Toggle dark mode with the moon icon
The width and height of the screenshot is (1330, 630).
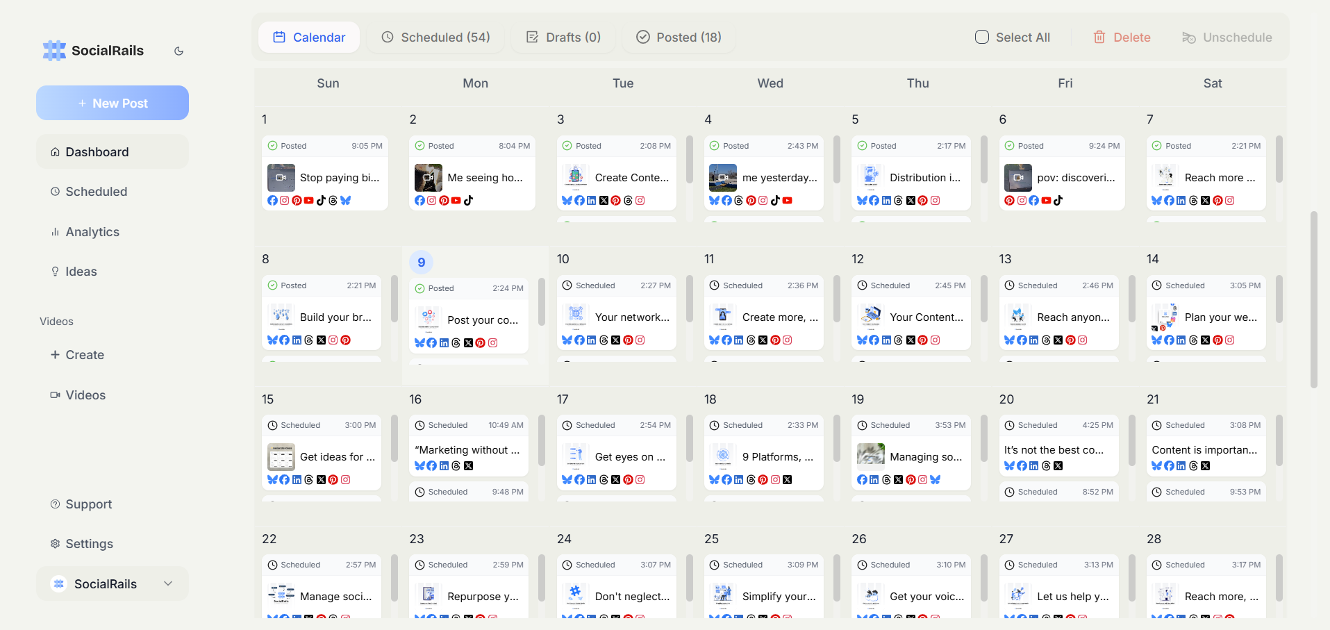178,51
